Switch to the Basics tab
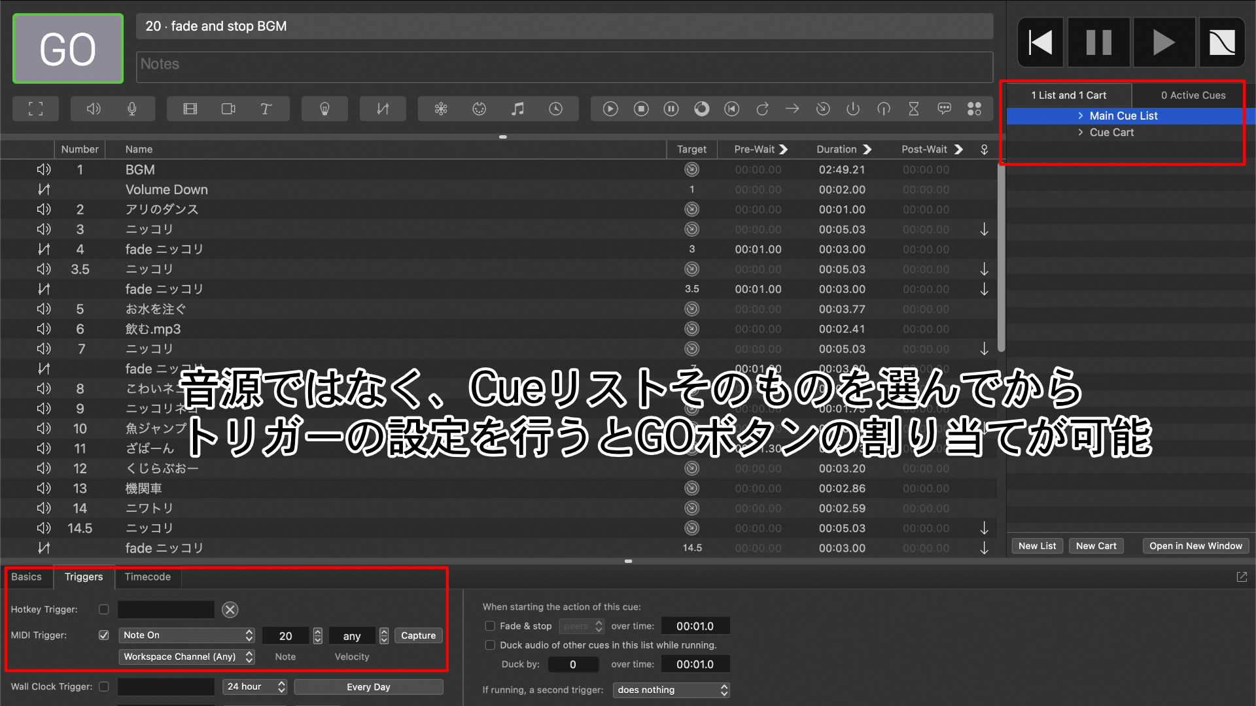Image resolution: width=1256 pixels, height=706 pixels. coord(26,577)
